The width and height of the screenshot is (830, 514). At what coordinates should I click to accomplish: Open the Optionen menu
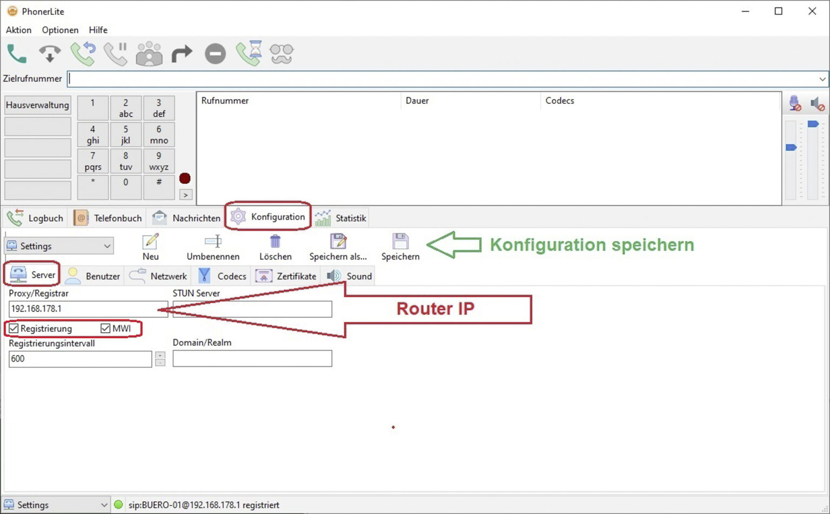point(60,30)
